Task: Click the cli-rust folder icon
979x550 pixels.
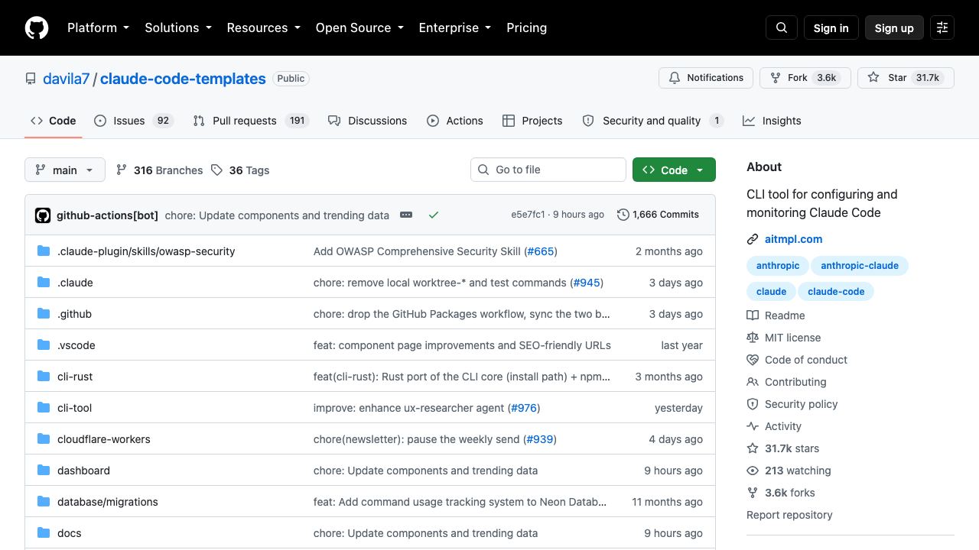Action: (x=44, y=377)
